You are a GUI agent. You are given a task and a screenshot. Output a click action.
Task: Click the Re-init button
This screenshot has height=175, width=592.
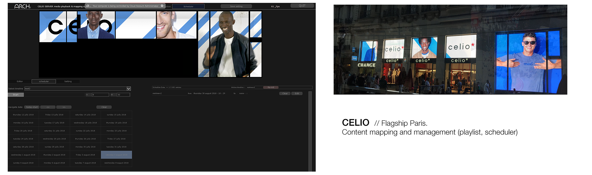click(x=271, y=87)
